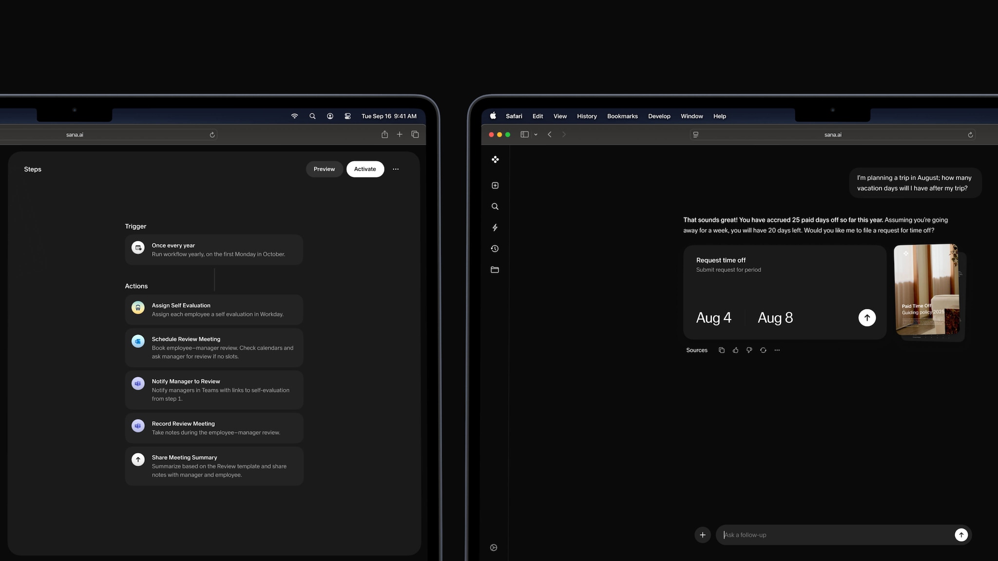The height and width of the screenshot is (561, 998).
Task: Open the lightning bolt workflows icon in the sidebar
Action: [x=495, y=228]
